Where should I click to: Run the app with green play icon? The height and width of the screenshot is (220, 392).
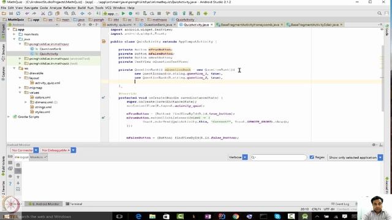pyautogui.click(x=123, y=13)
